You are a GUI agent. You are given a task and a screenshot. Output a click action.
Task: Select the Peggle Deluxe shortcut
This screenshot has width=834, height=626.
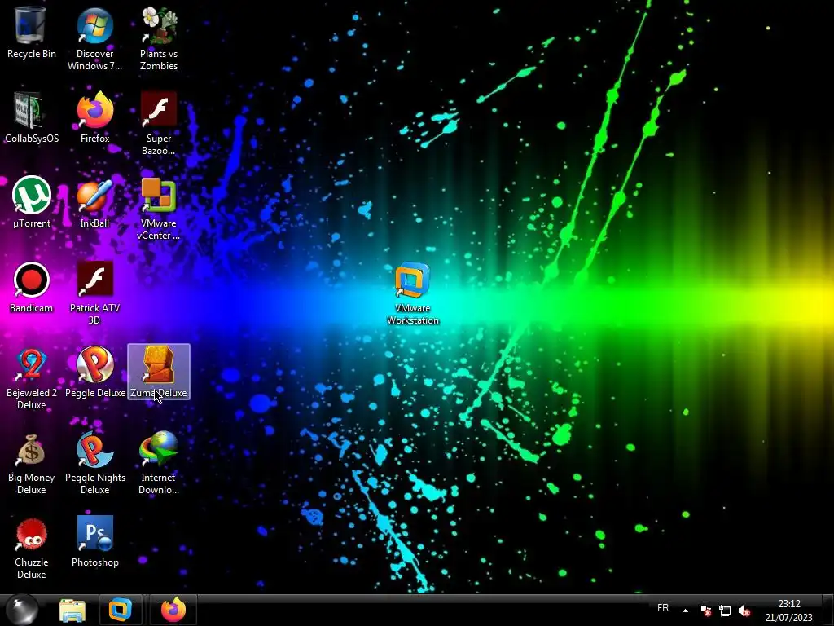(94, 372)
